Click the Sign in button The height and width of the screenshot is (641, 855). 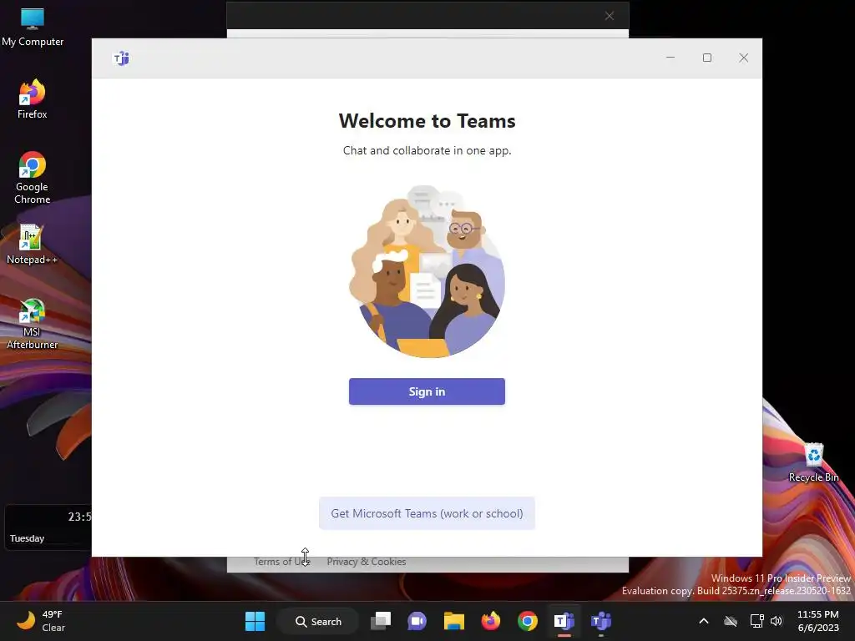427,391
